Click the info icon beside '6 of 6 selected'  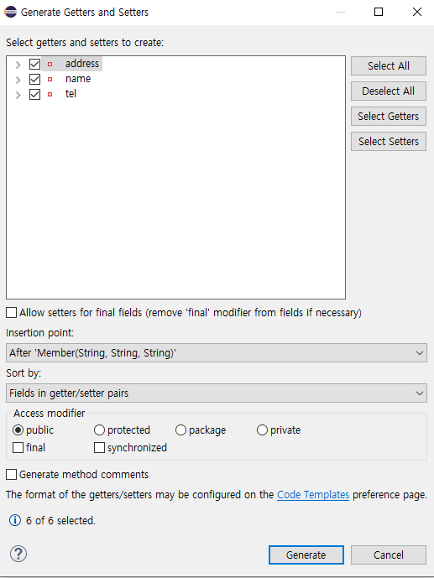click(15, 520)
